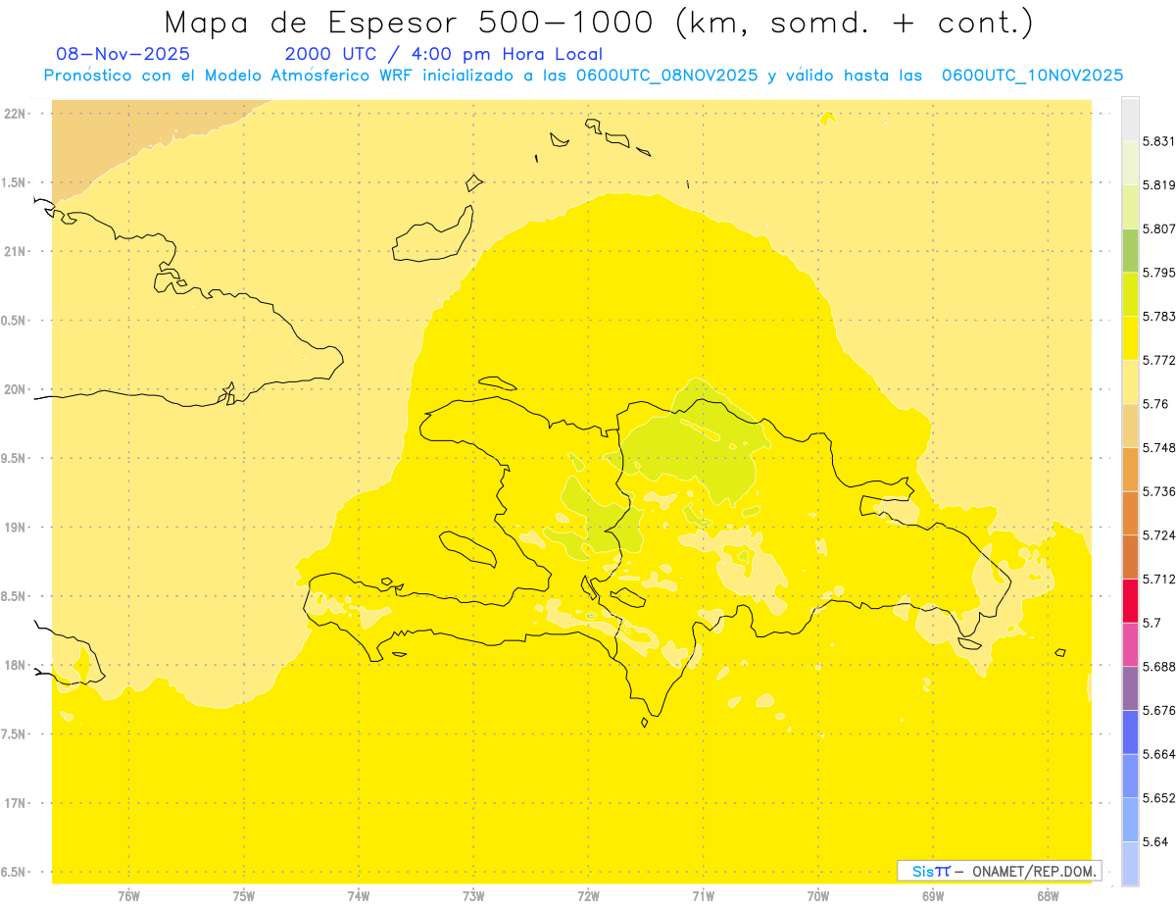Click the legend value "5.712"

[x=1158, y=579]
